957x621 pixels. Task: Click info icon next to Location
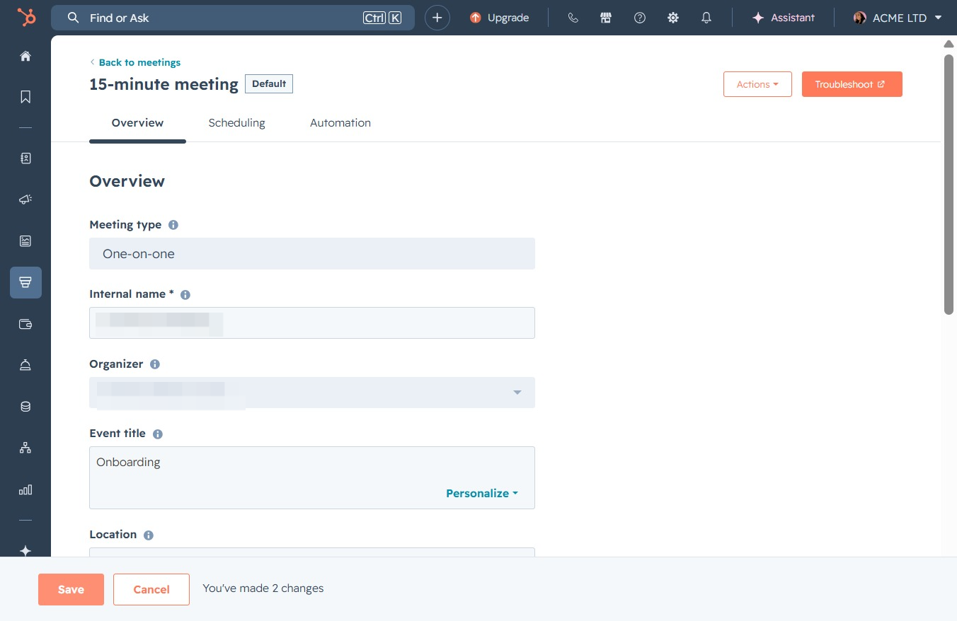pos(149,535)
